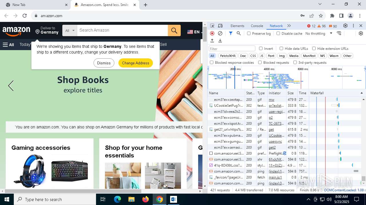Viewport: 366px width, 205px height.
Task: Click the Search Amazon input field
Action: (122, 30)
